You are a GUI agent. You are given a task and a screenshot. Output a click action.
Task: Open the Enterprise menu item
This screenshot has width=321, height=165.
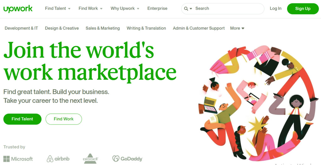point(157,8)
